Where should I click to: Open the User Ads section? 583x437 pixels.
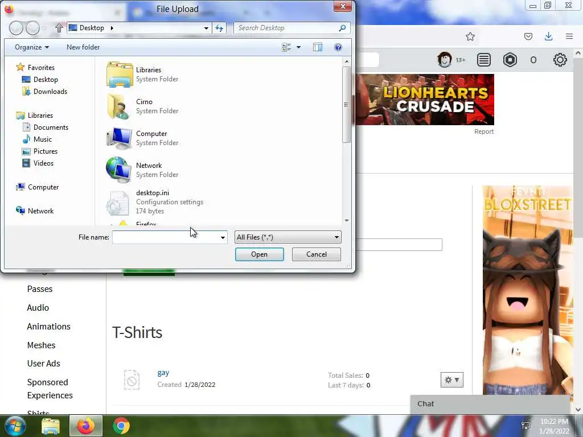tap(43, 364)
